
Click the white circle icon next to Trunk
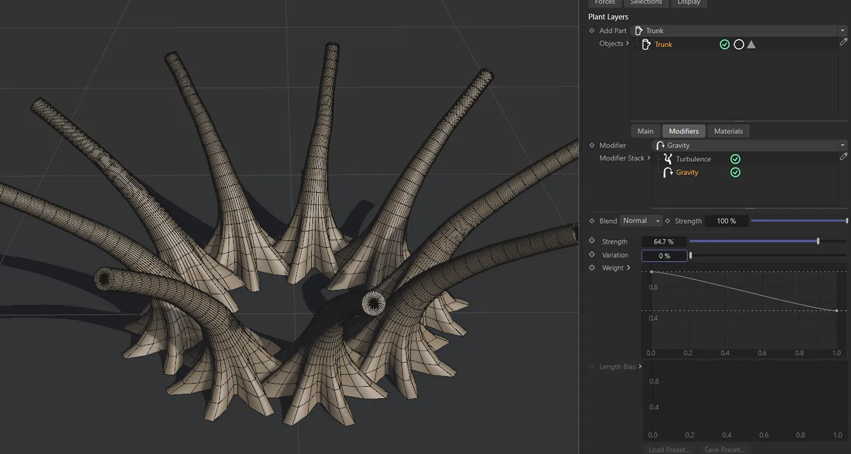tap(739, 44)
